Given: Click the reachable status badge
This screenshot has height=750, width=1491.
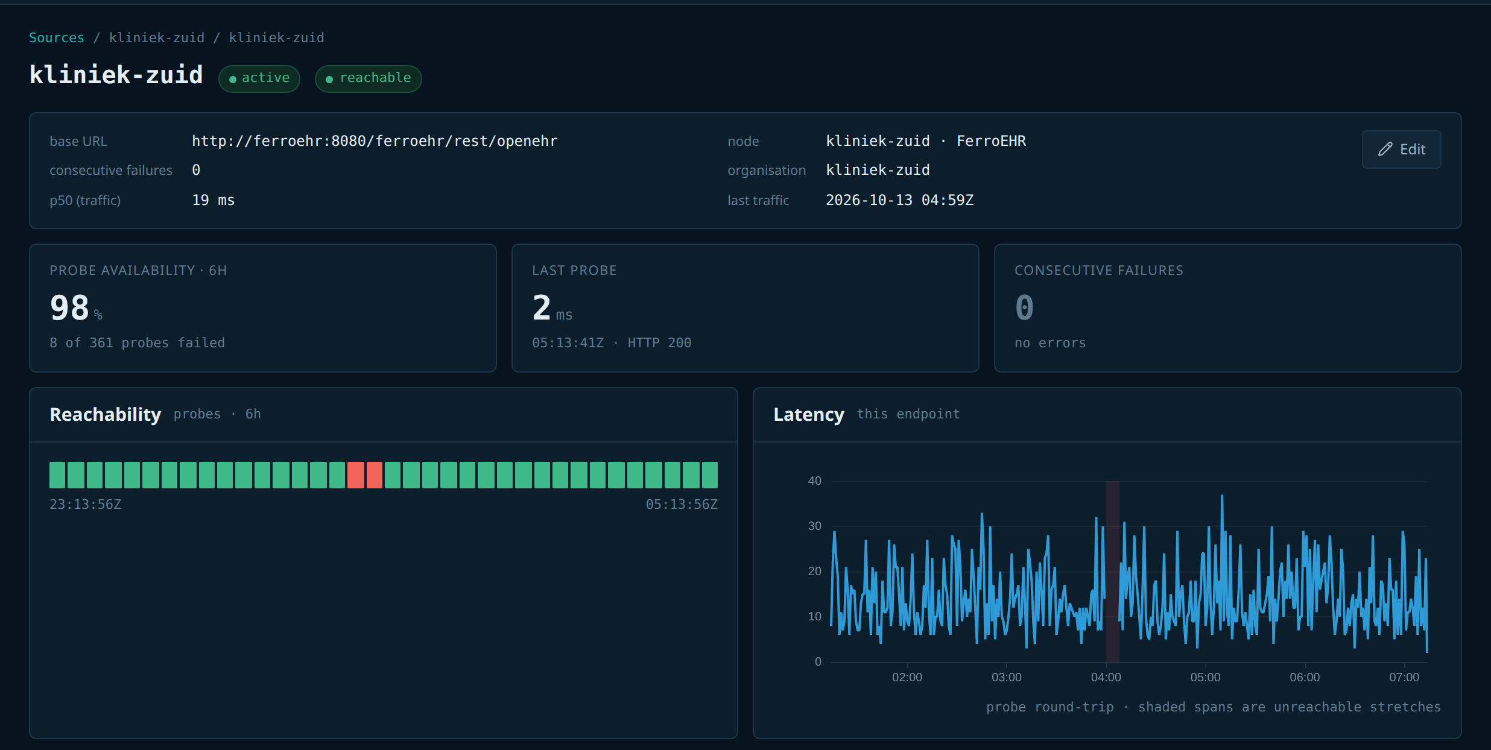Looking at the screenshot, I should tap(368, 78).
